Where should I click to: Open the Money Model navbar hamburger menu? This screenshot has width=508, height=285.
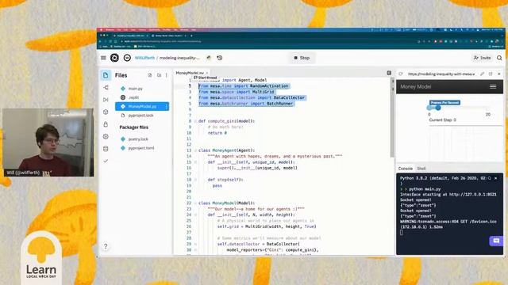493,86
